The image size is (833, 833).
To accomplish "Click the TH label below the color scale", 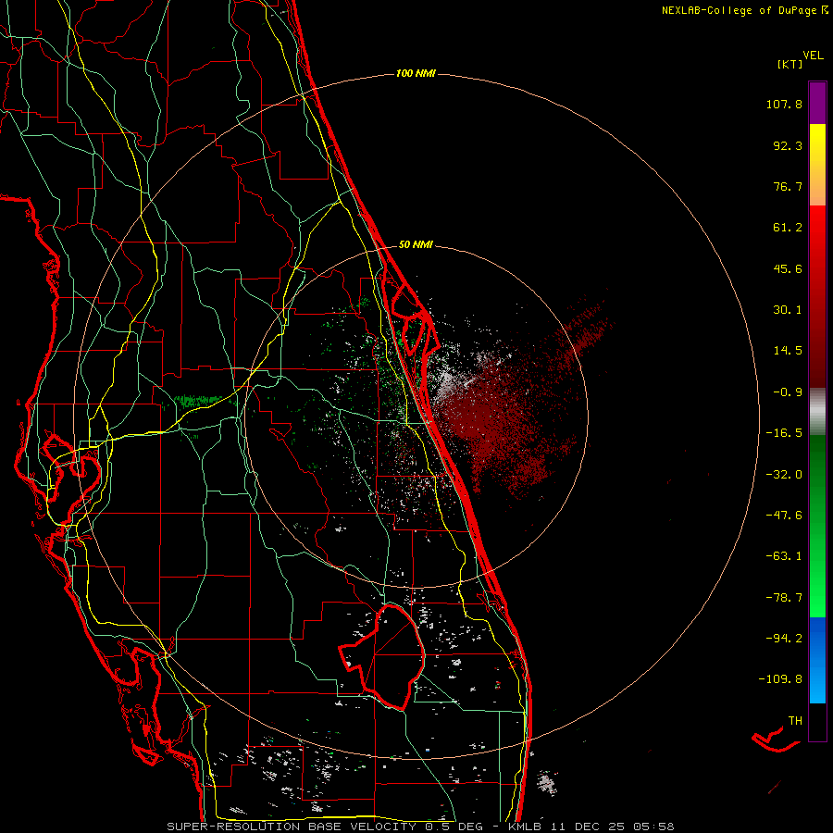I will (x=795, y=721).
